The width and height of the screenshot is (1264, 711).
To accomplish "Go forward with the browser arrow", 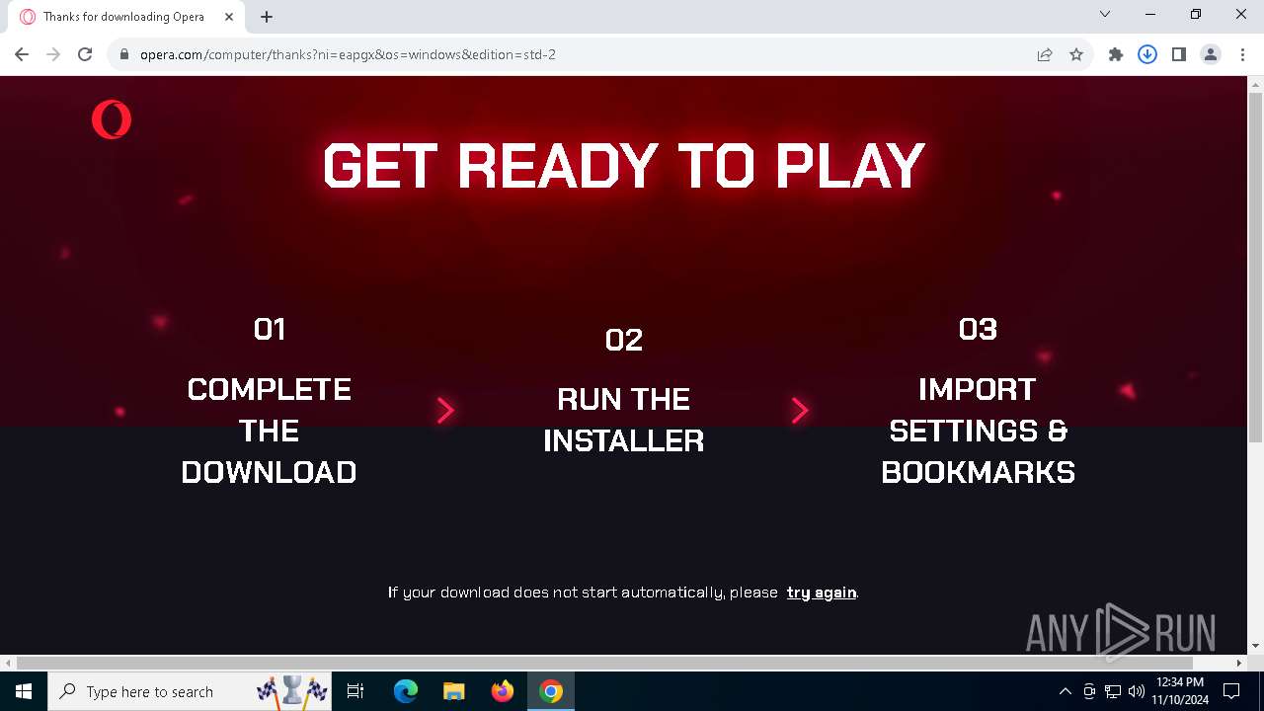I will (x=53, y=54).
